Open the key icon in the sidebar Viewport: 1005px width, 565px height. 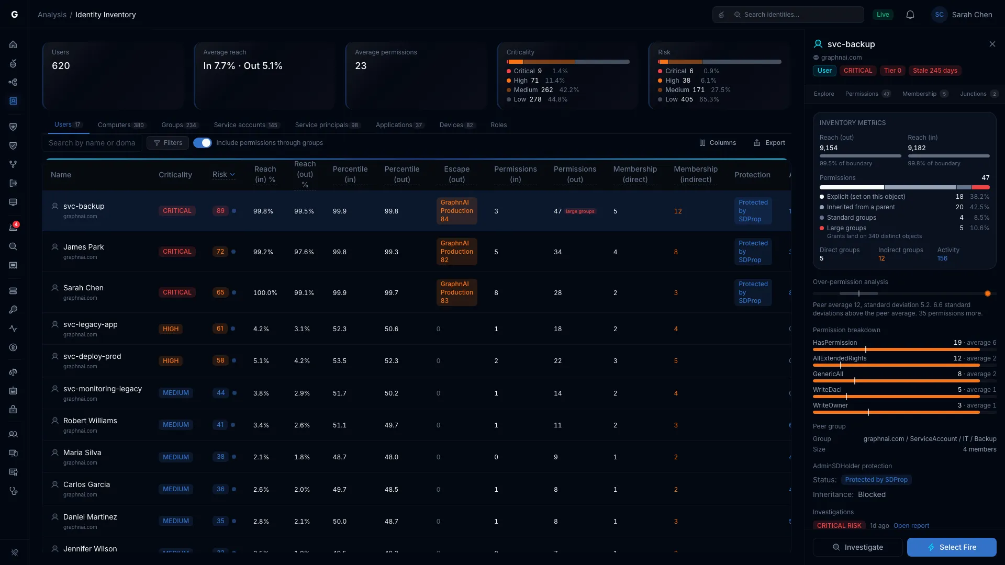pos(13,310)
